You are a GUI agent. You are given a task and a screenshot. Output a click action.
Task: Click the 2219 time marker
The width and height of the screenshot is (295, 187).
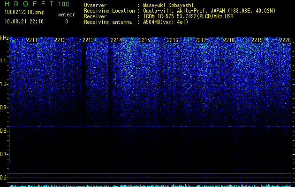click(257, 40)
